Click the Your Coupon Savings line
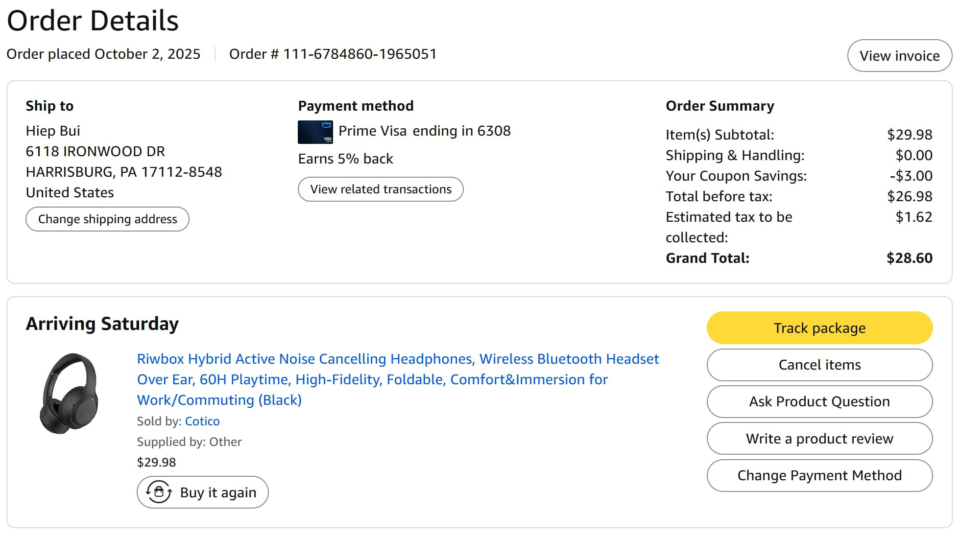The width and height of the screenshot is (960, 536). click(x=799, y=176)
